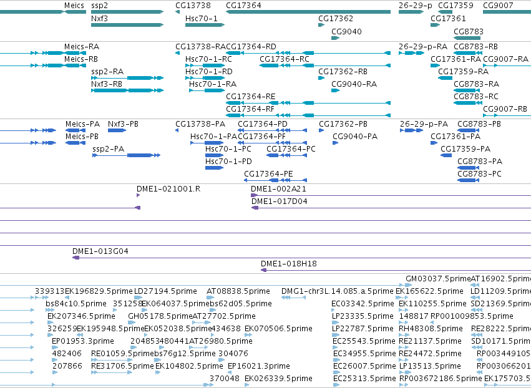Select the CG9040-PA protein label
The image size is (531, 388).
355,137
